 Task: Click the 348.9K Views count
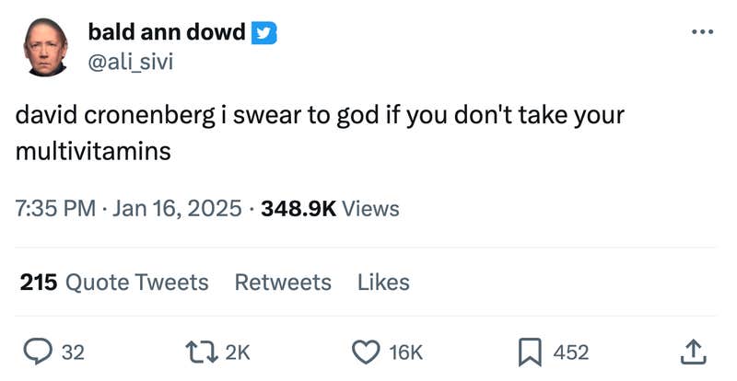pos(330,209)
